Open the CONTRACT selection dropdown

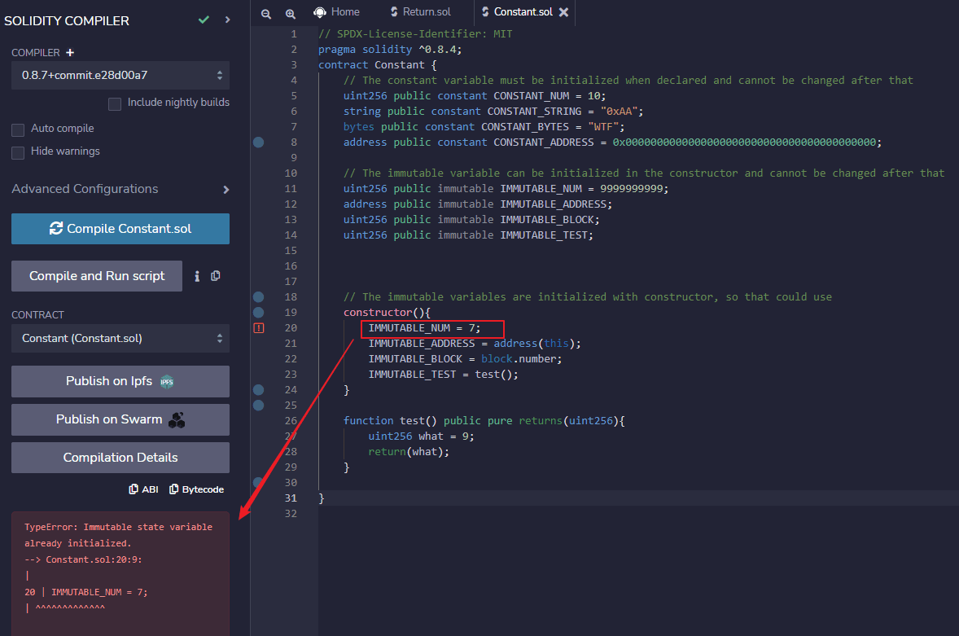click(120, 338)
